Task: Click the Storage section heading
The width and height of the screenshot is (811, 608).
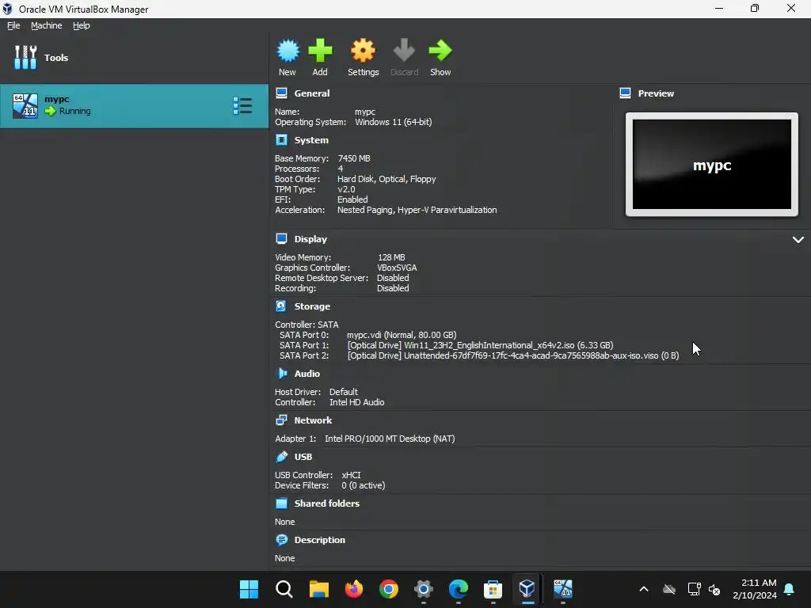Action: (312, 306)
